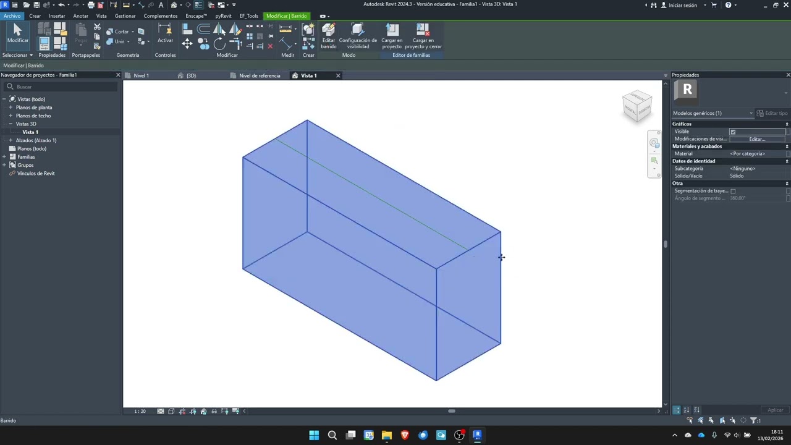Click the Zoom region navigation bar icon
The width and height of the screenshot is (791, 445).
(654, 161)
